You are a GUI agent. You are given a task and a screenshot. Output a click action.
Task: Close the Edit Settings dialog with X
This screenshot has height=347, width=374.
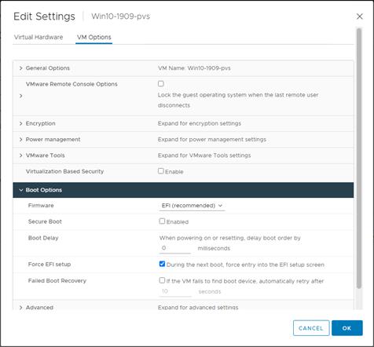pyautogui.click(x=360, y=16)
